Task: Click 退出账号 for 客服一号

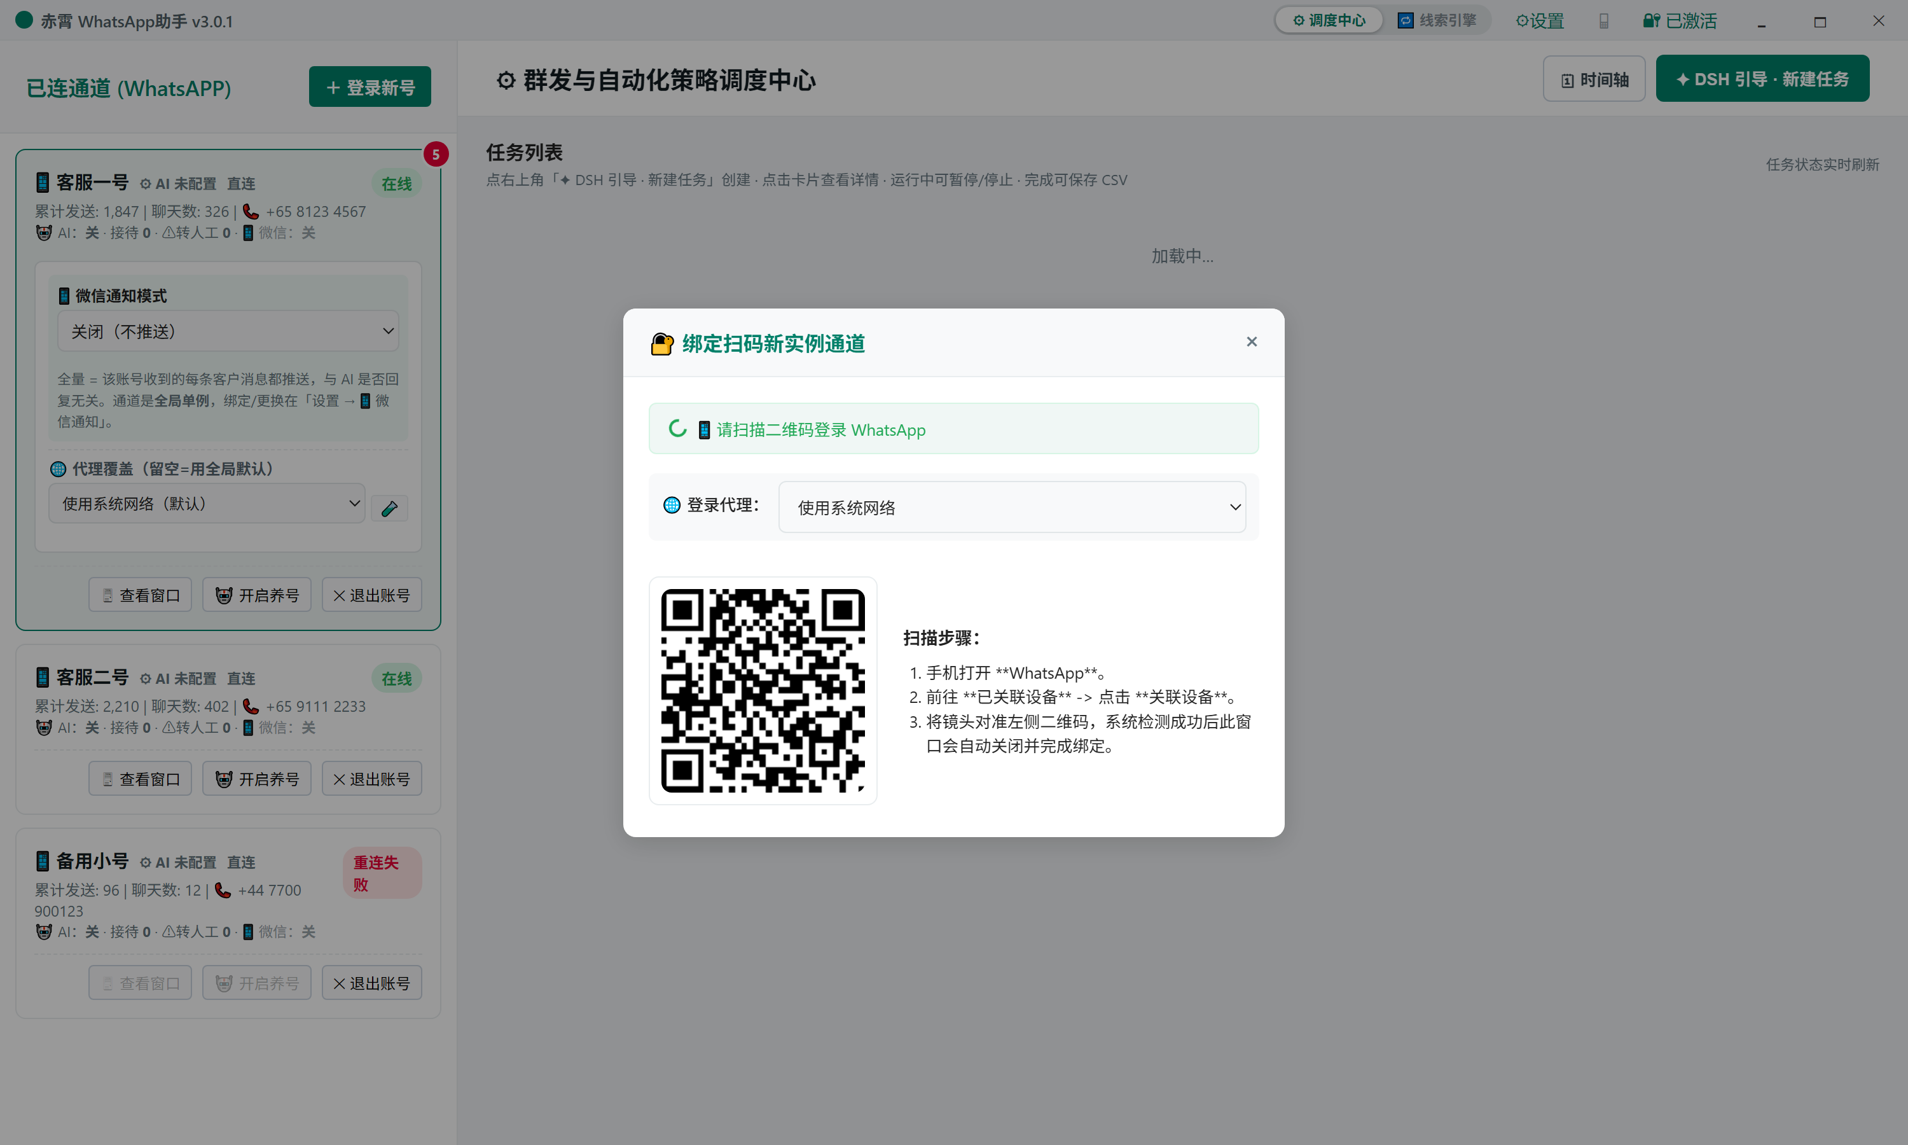Action: click(x=371, y=595)
